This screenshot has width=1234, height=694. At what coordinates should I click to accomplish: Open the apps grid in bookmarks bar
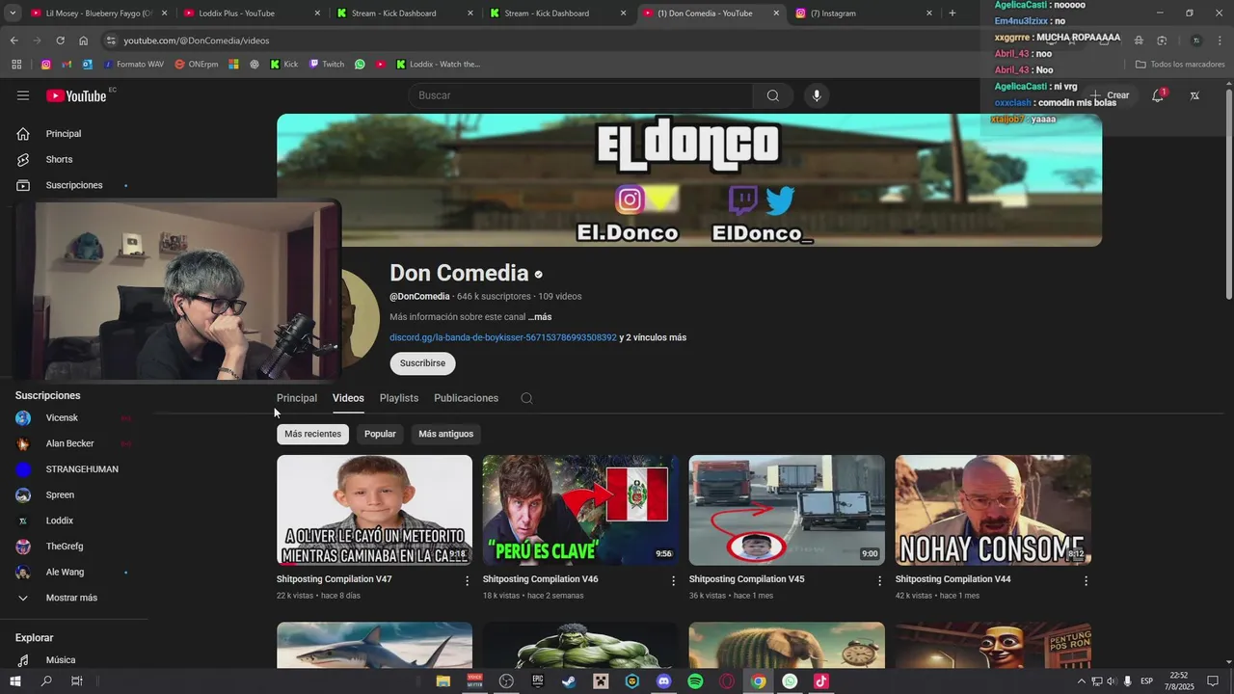pos(16,65)
